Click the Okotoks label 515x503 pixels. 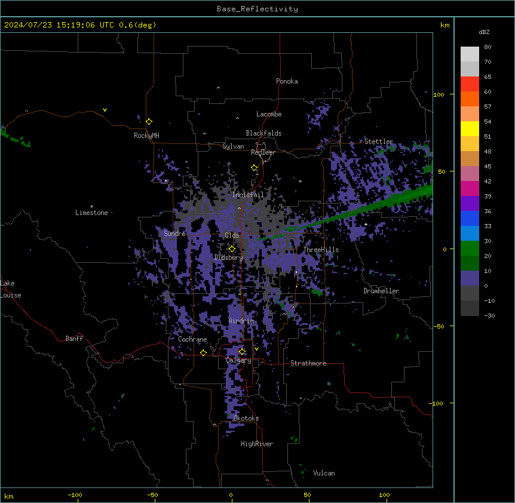coord(246,418)
